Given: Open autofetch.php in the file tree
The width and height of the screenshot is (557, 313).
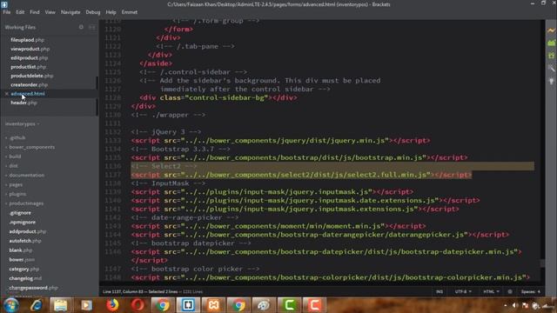Looking at the screenshot, I should pos(25,241).
